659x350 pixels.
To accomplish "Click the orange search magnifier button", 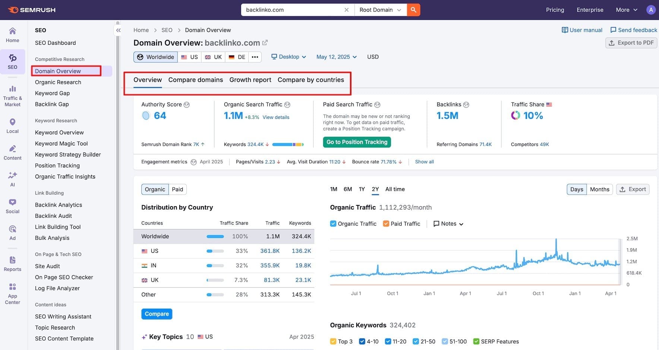I will pos(413,10).
